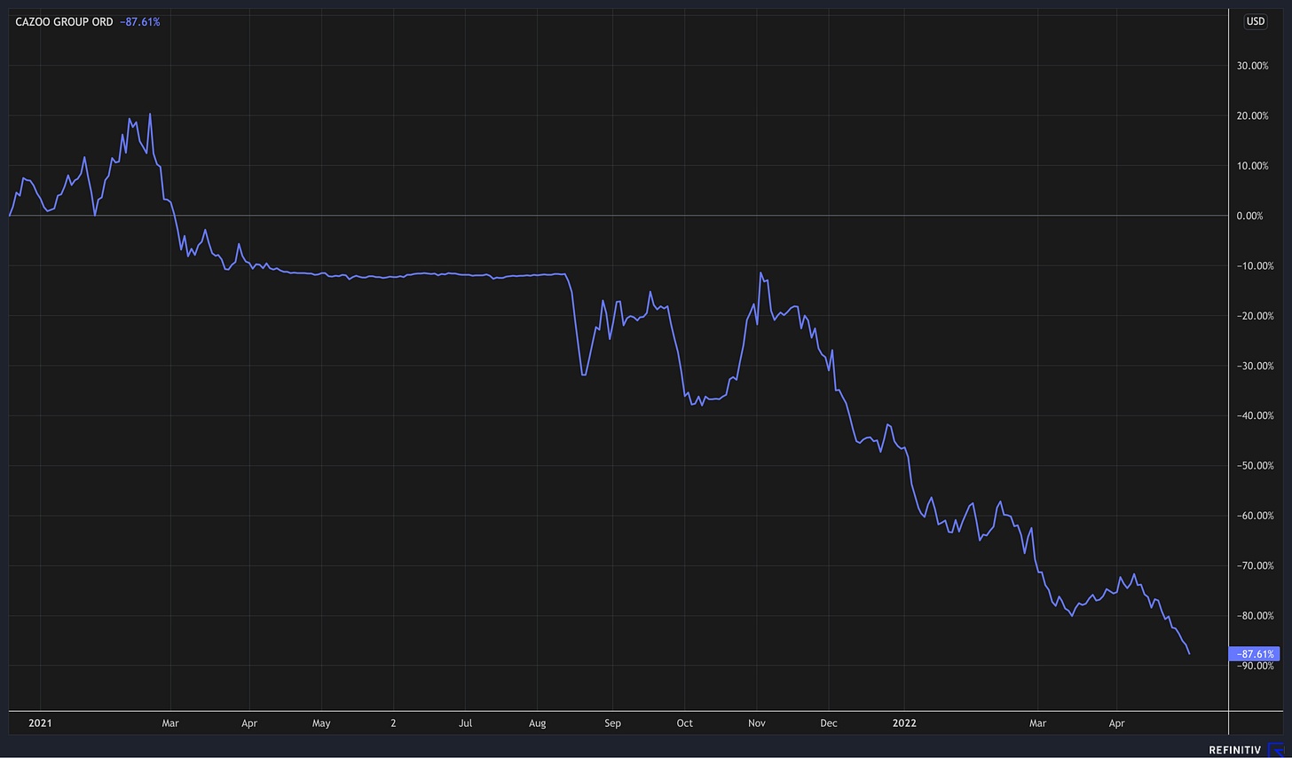Click the Sep time axis label
Viewport: 1292px width, 758px height.
(x=612, y=723)
